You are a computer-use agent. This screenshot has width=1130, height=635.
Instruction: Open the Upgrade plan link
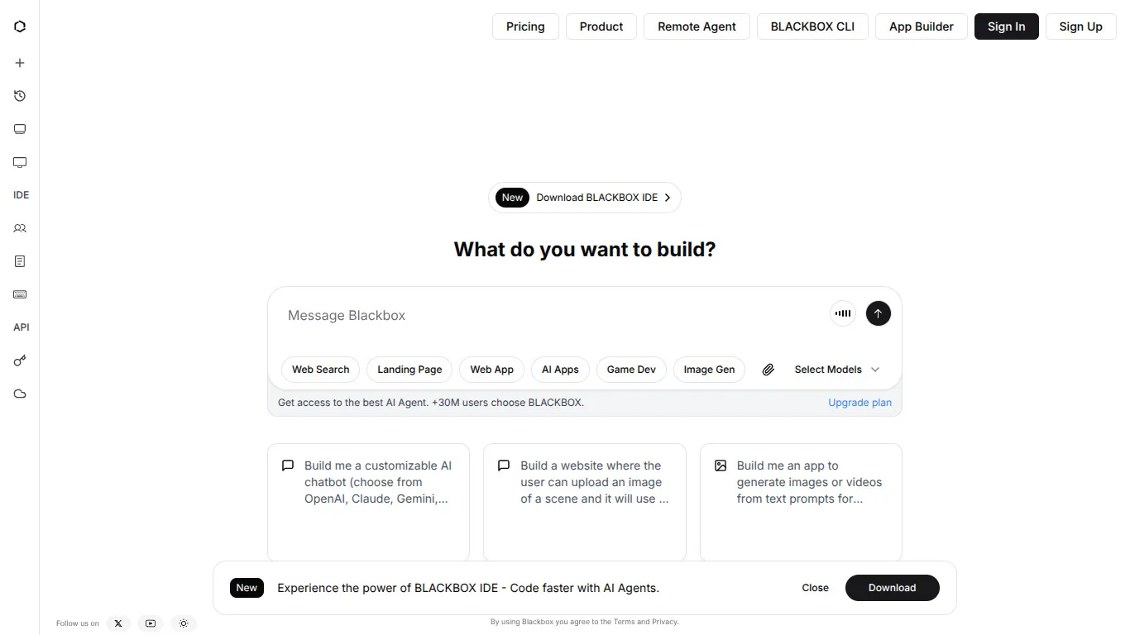tap(859, 403)
